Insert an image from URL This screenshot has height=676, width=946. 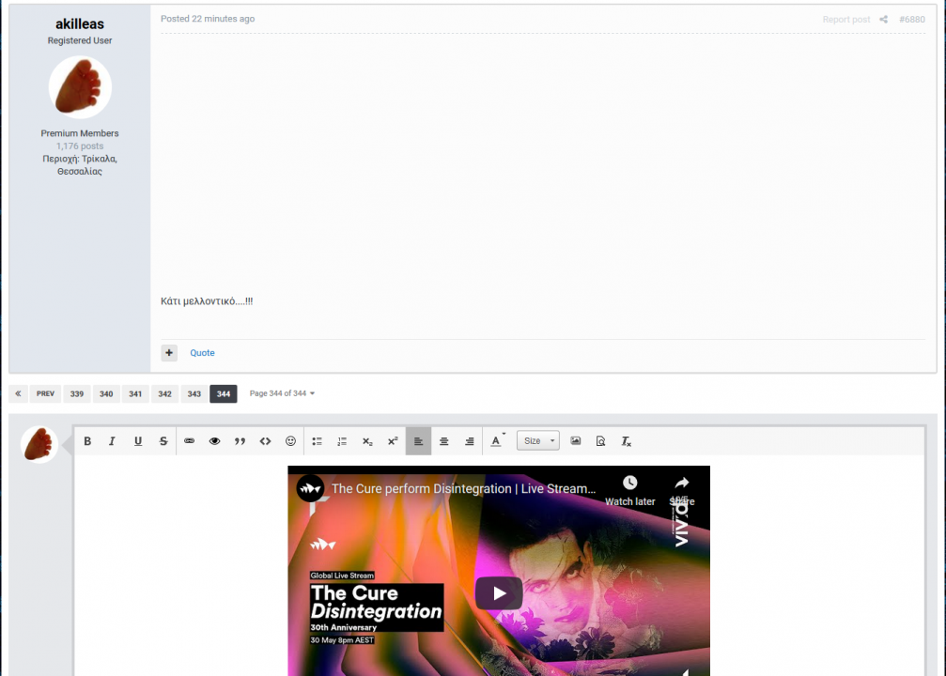(x=576, y=441)
